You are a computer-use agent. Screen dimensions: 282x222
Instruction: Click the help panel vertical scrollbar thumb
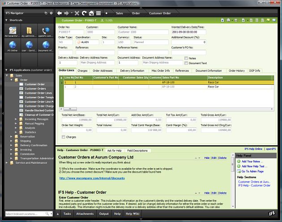click(x=233, y=164)
